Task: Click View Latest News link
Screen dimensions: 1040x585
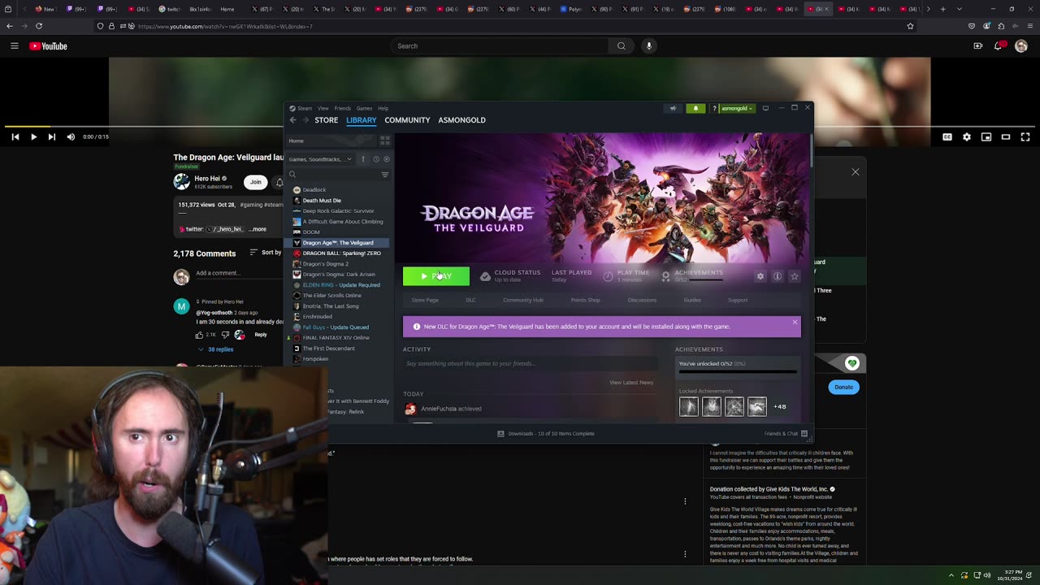Action: tap(631, 383)
